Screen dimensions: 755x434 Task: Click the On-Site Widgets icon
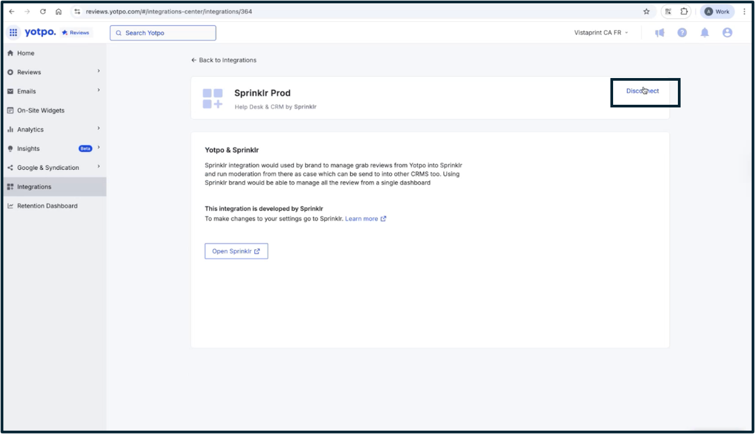(x=10, y=110)
